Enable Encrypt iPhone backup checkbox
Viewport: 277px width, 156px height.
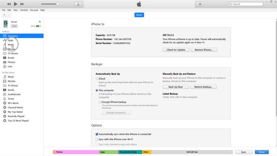coord(100,102)
